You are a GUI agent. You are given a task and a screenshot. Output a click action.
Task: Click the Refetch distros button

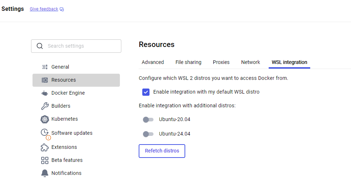162,151
